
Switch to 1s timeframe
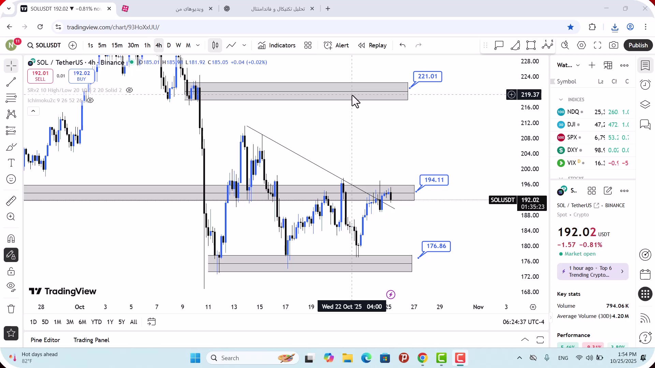pyautogui.click(x=90, y=45)
